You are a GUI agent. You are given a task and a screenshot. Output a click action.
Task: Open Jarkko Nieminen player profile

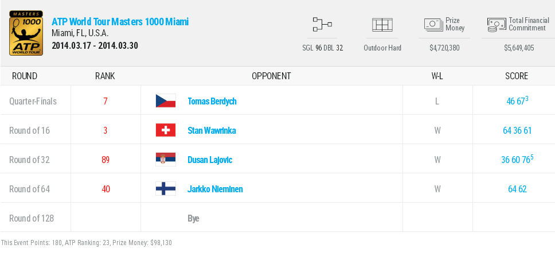pyautogui.click(x=215, y=189)
